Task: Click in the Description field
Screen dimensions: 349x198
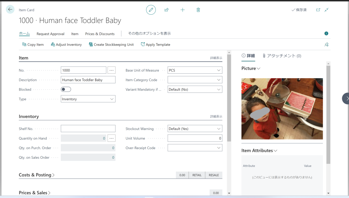Action: (x=88, y=80)
